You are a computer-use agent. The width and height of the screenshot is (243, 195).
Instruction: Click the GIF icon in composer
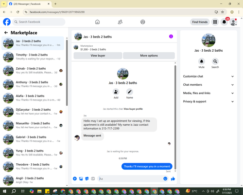(93, 178)
